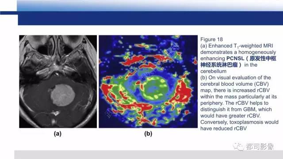The width and height of the screenshot is (283, 159).
Task: Click the "Figure 18" caption heading
Action: pyautogui.click(x=211, y=39)
